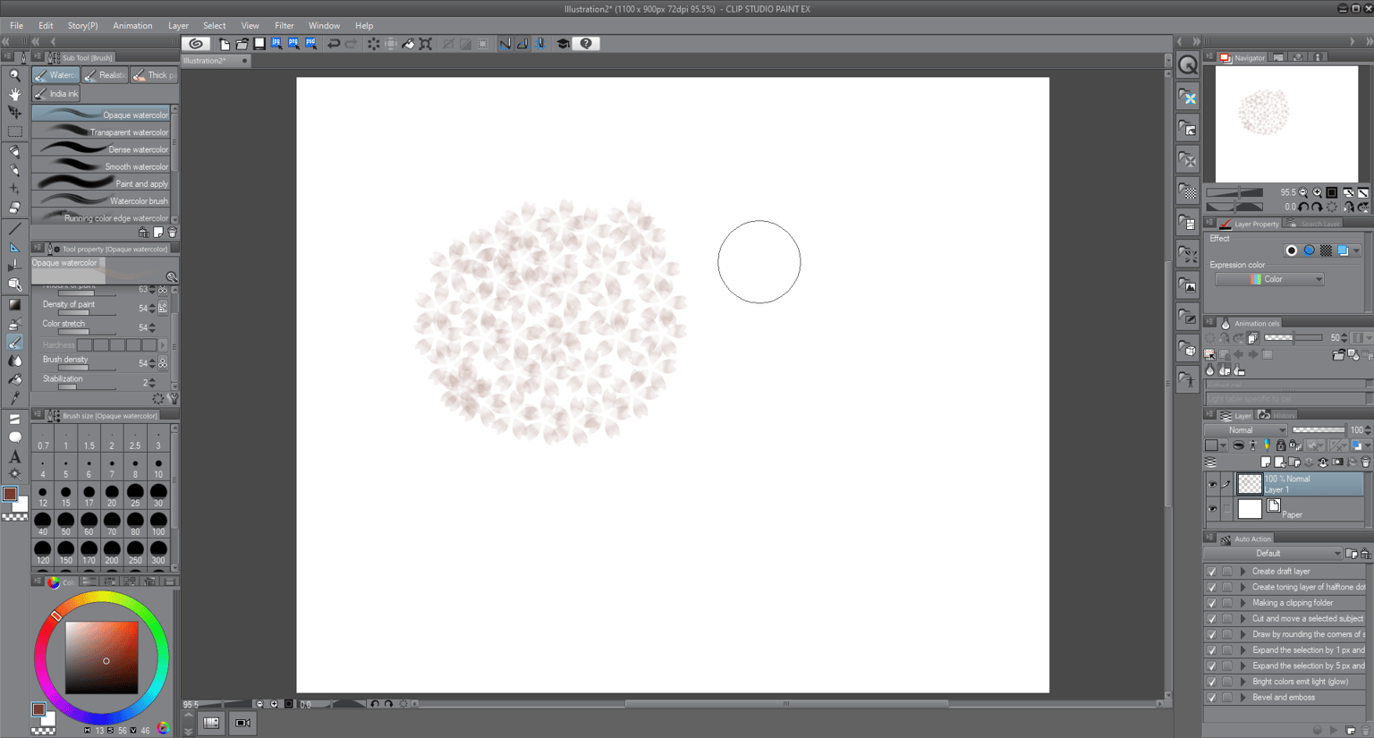Expand Draw by rounding the corners action
The height and width of the screenshot is (738, 1374).
click(x=1243, y=635)
